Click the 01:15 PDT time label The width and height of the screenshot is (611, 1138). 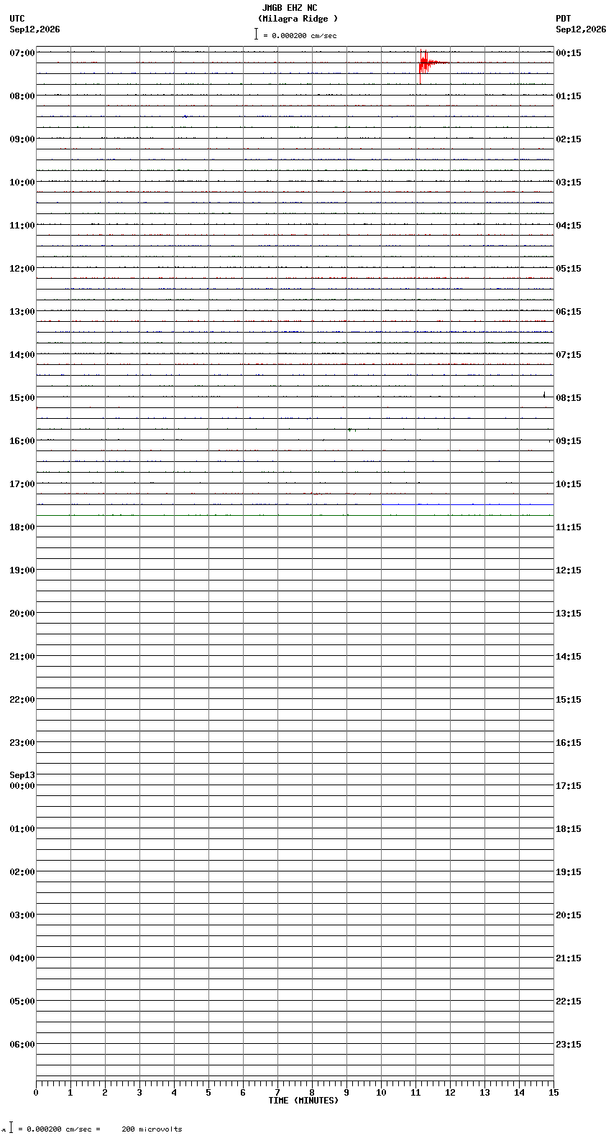click(569, 96)
